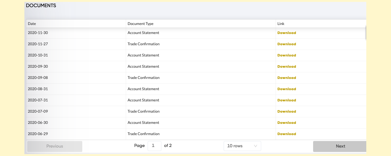Download the 2020-11-27 Trade Confirmation
The height and width of the screenshot is (156, 391).
pos(287,44)
